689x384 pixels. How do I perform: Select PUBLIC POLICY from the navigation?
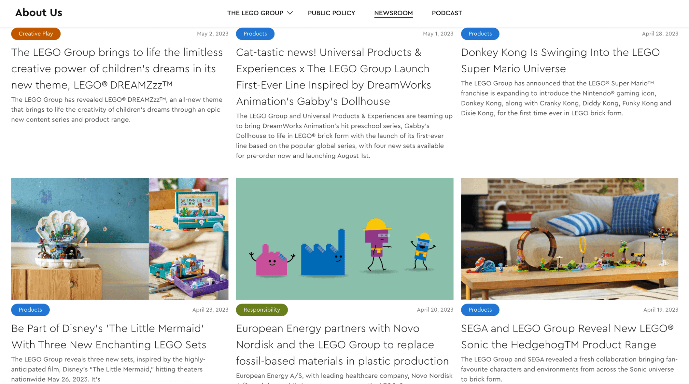pos(331,13)
